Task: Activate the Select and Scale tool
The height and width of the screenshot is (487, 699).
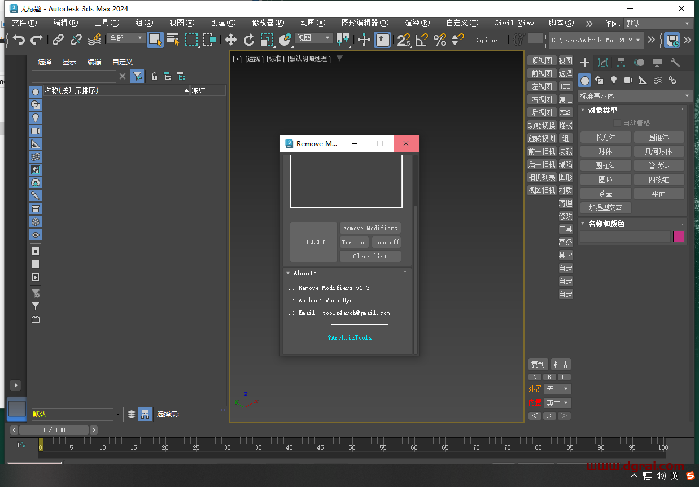Action: 267,40
